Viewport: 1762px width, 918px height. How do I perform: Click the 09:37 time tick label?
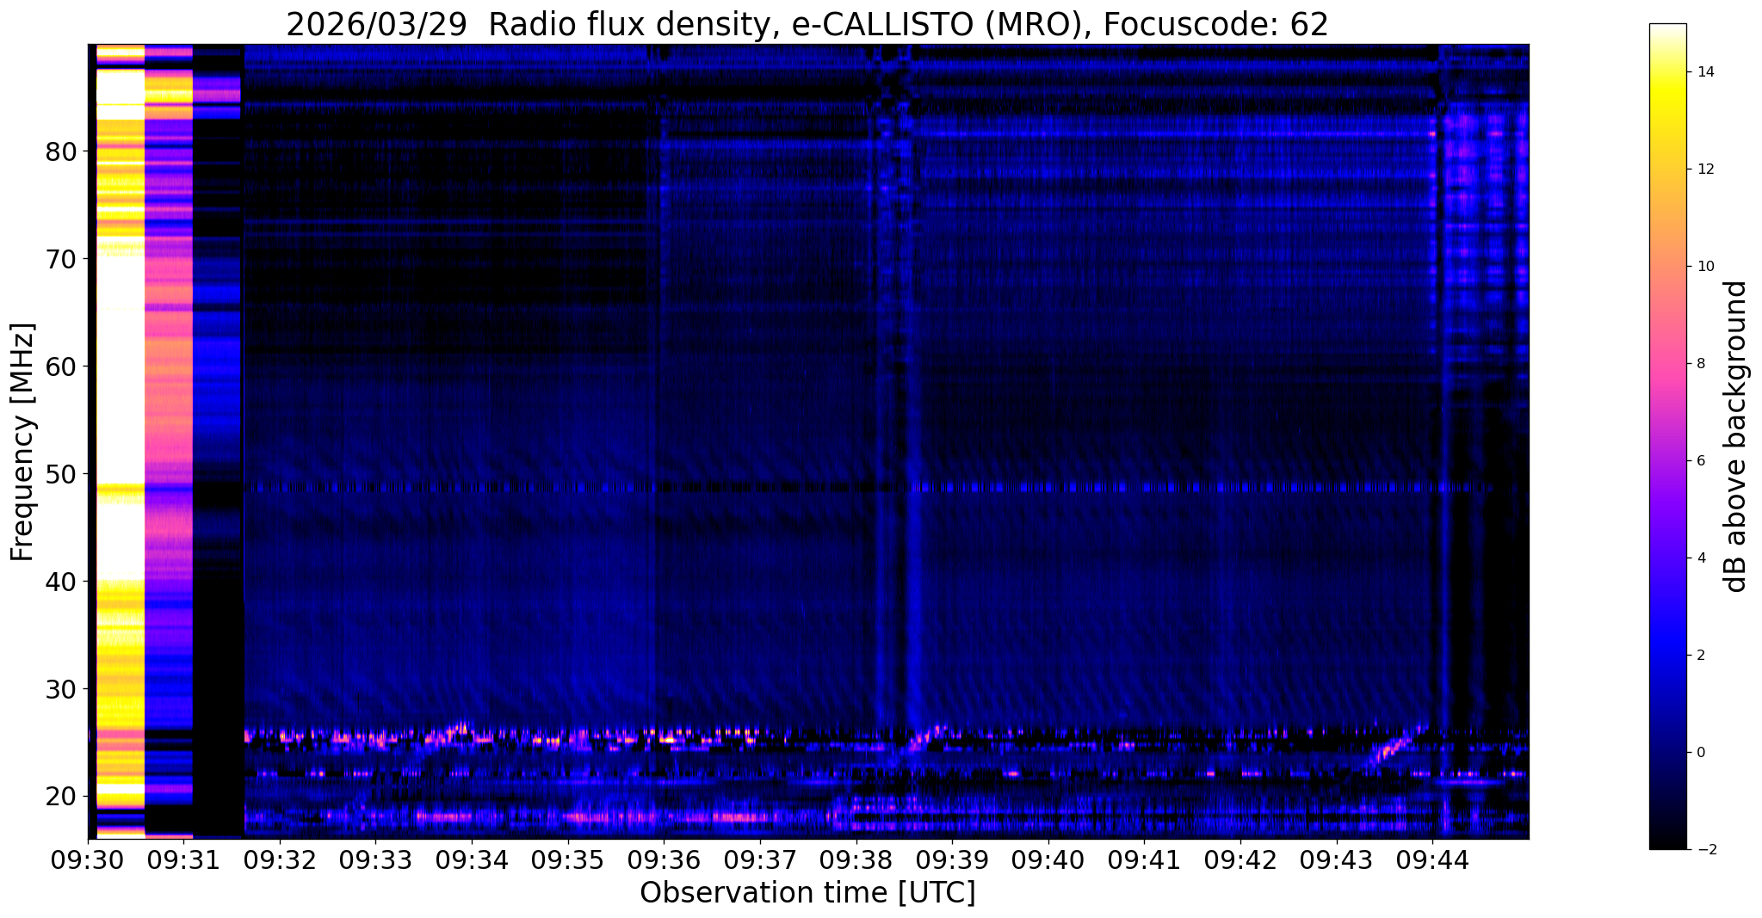tap(760, 859)
